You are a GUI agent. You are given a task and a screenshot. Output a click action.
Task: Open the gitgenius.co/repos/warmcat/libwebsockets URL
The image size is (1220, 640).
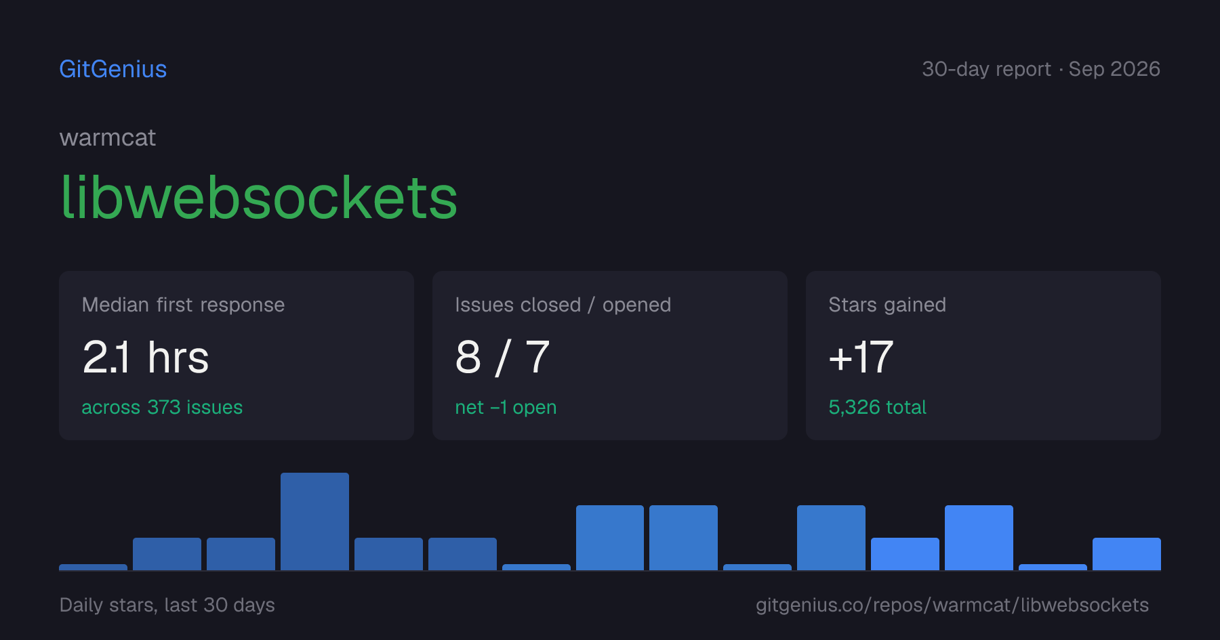[x=952, y=605]
